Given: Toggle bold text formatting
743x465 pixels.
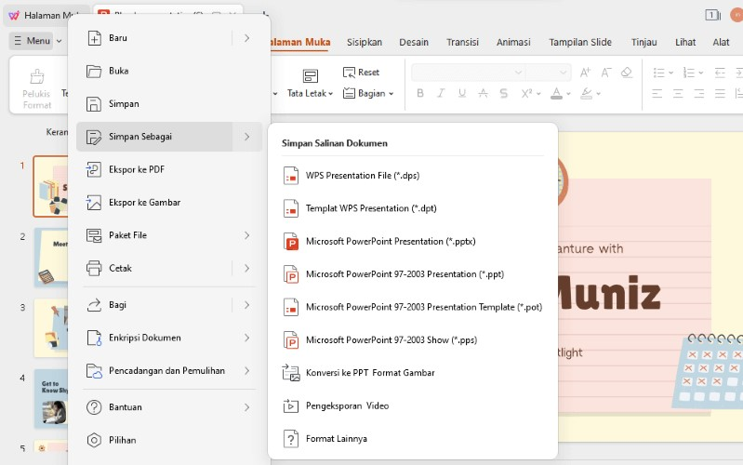Looking at the screenshot, I should (x=420, y=93).
